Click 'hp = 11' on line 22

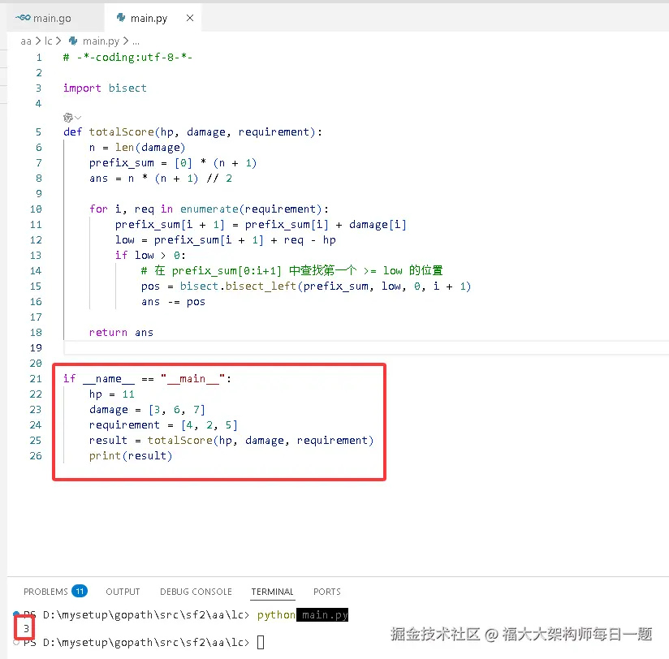(x=112, y=394)
